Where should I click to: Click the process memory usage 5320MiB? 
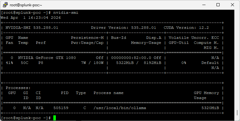point(210,108)
